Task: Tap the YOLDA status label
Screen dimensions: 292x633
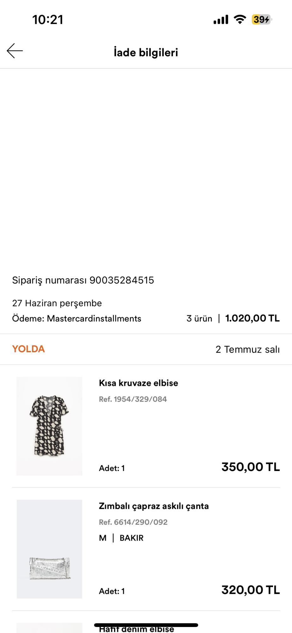Action: (x=28, y=349)
